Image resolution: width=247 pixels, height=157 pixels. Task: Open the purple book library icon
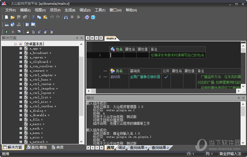[x=87, y=17]
